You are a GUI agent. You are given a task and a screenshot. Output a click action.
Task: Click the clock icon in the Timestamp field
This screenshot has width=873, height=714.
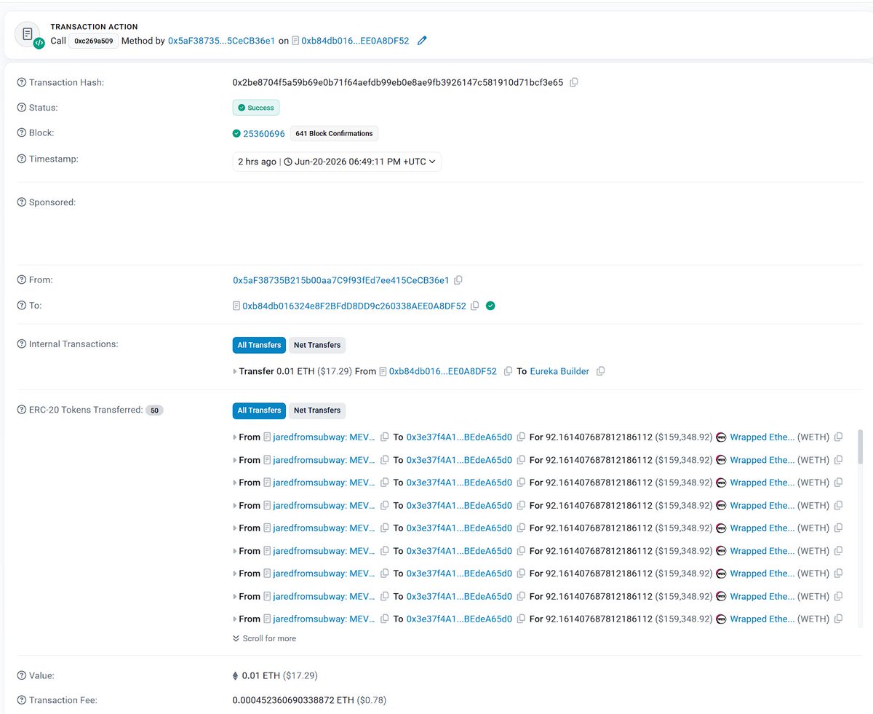coord(288,162)
